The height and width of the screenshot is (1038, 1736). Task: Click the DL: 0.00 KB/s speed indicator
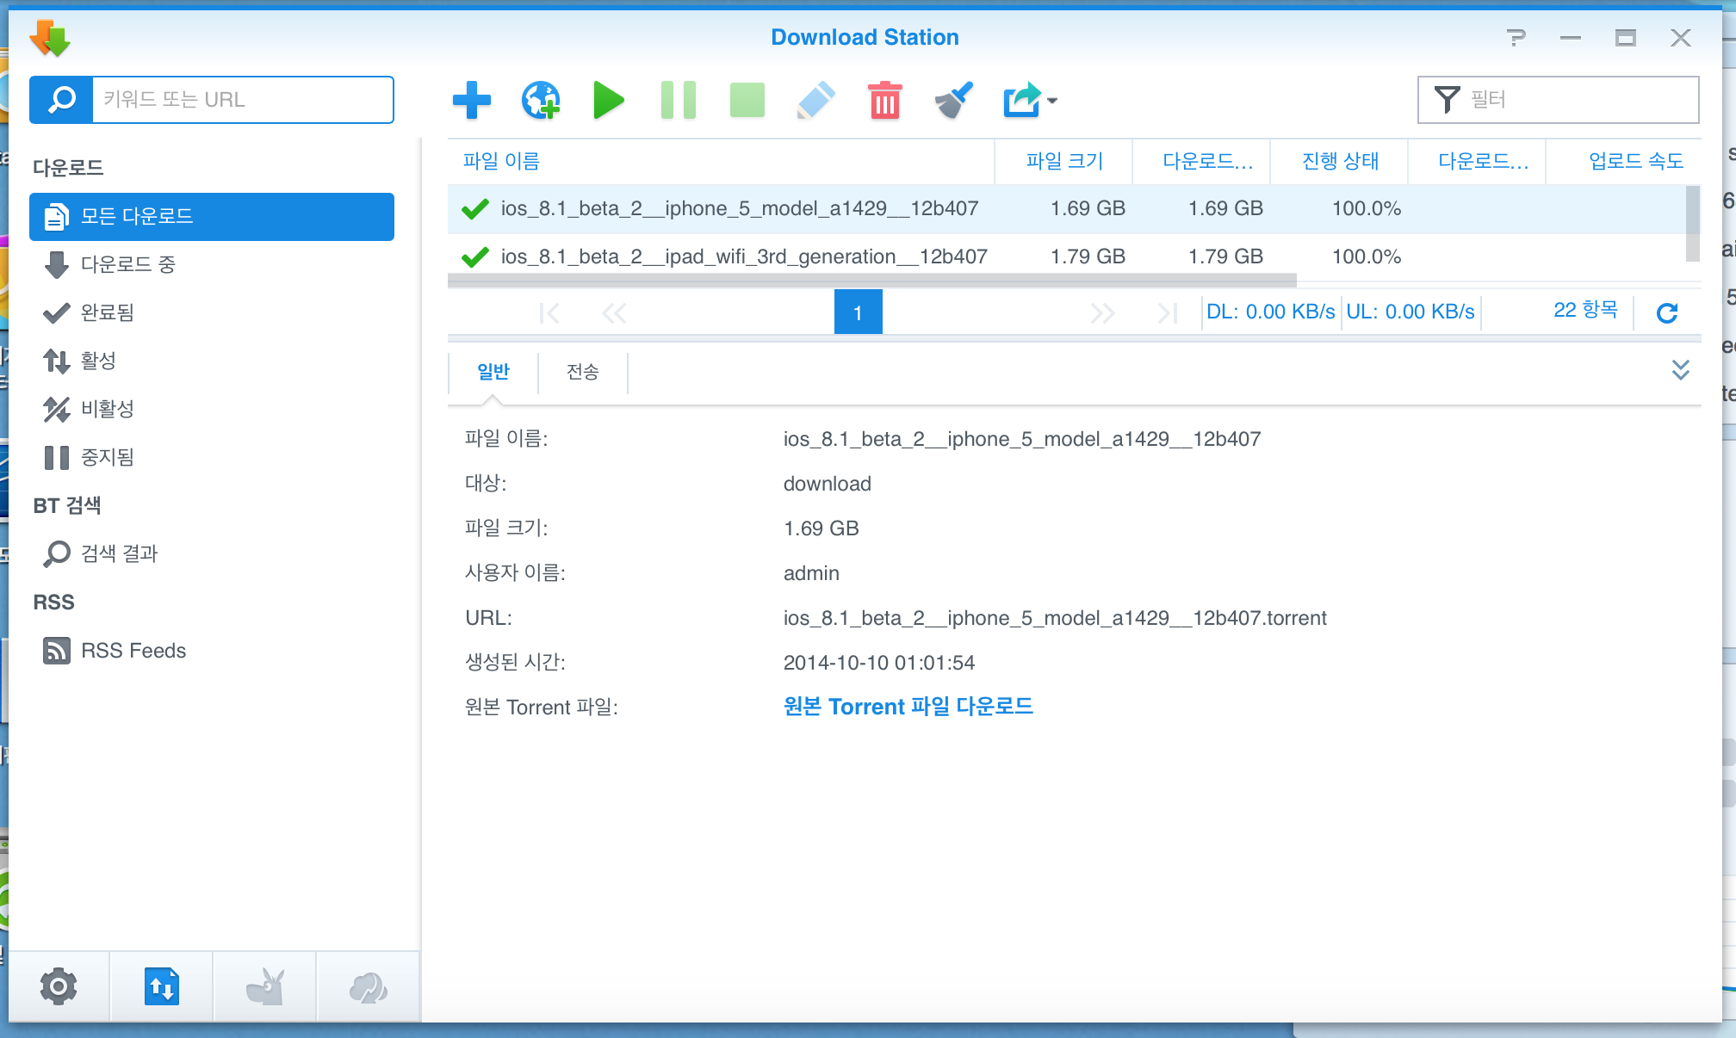[1270, 312]
